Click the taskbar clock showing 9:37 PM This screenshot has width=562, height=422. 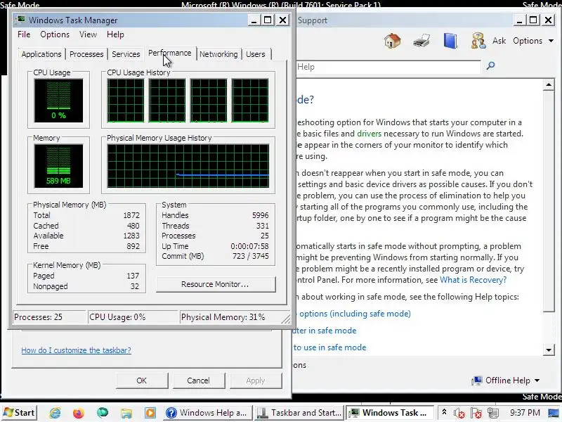(x=525, y=413)
